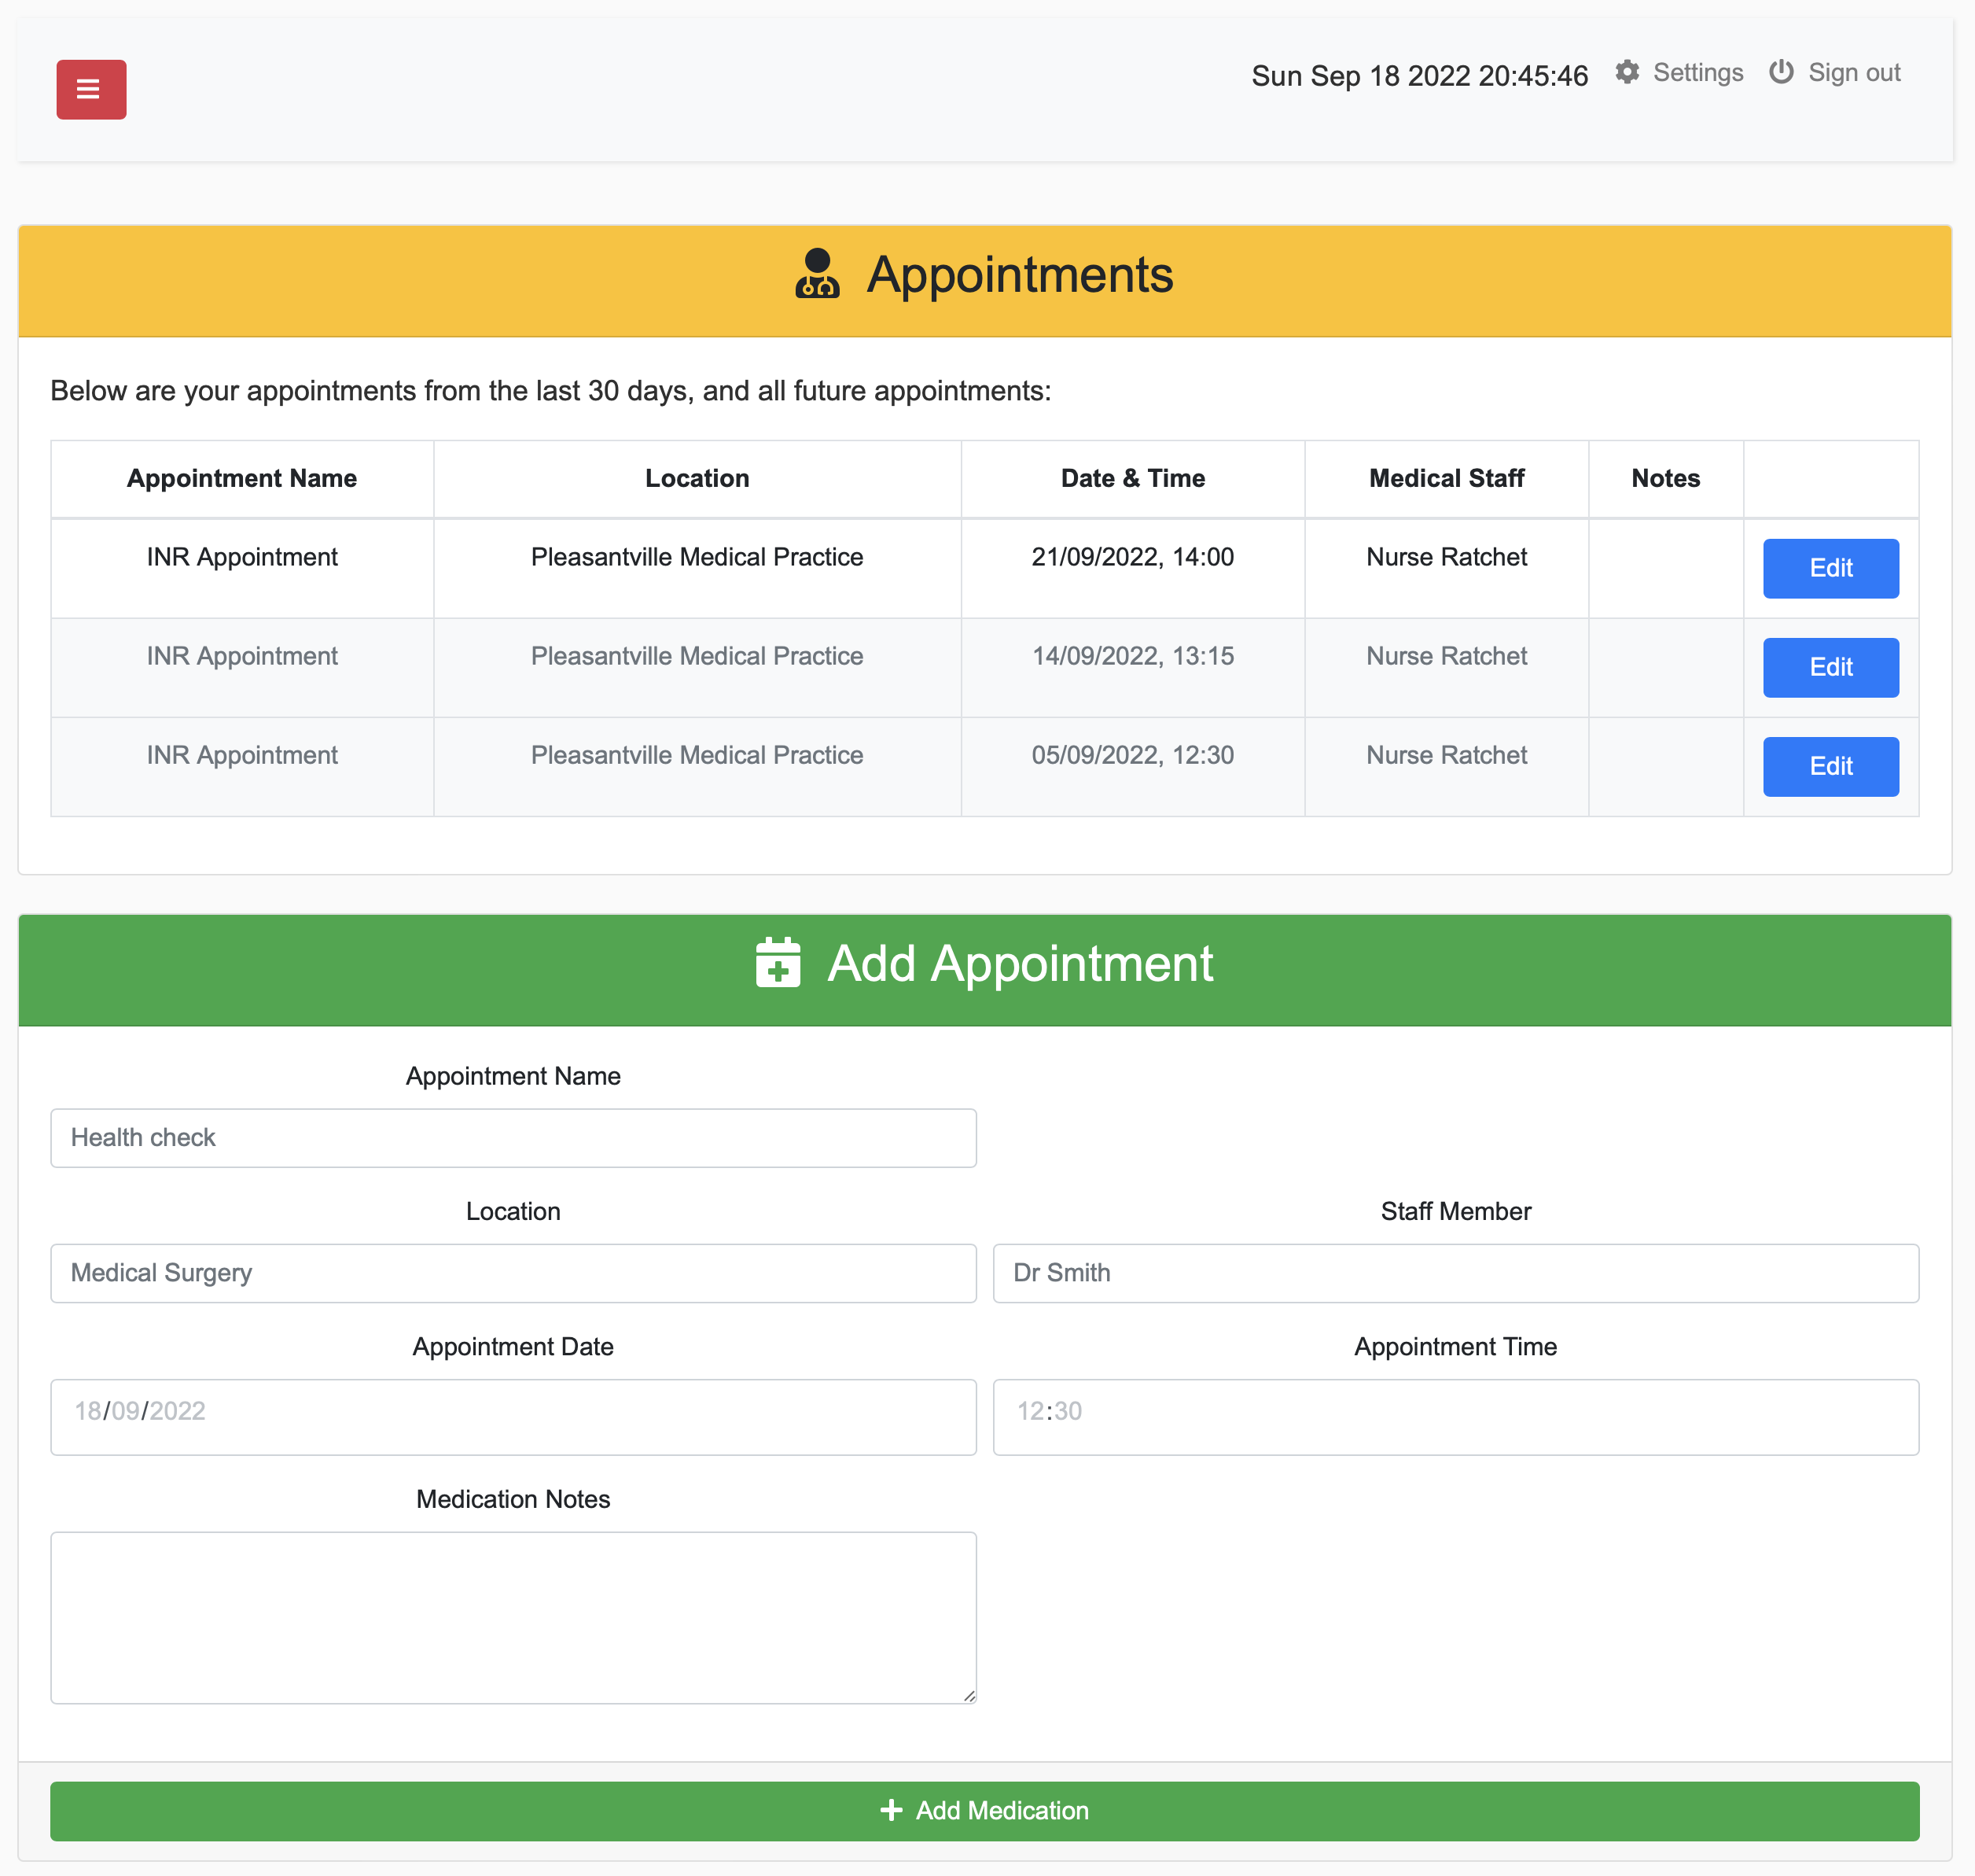Click Pleasantville Medical Practice in 21/09/2022 row
This screenshot has height=1876, width=1975.
click(x=697, y=557)
